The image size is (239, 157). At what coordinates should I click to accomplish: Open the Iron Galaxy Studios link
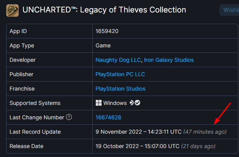169,60
